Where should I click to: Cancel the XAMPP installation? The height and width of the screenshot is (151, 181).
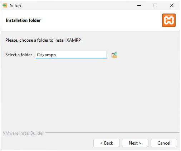164,143
